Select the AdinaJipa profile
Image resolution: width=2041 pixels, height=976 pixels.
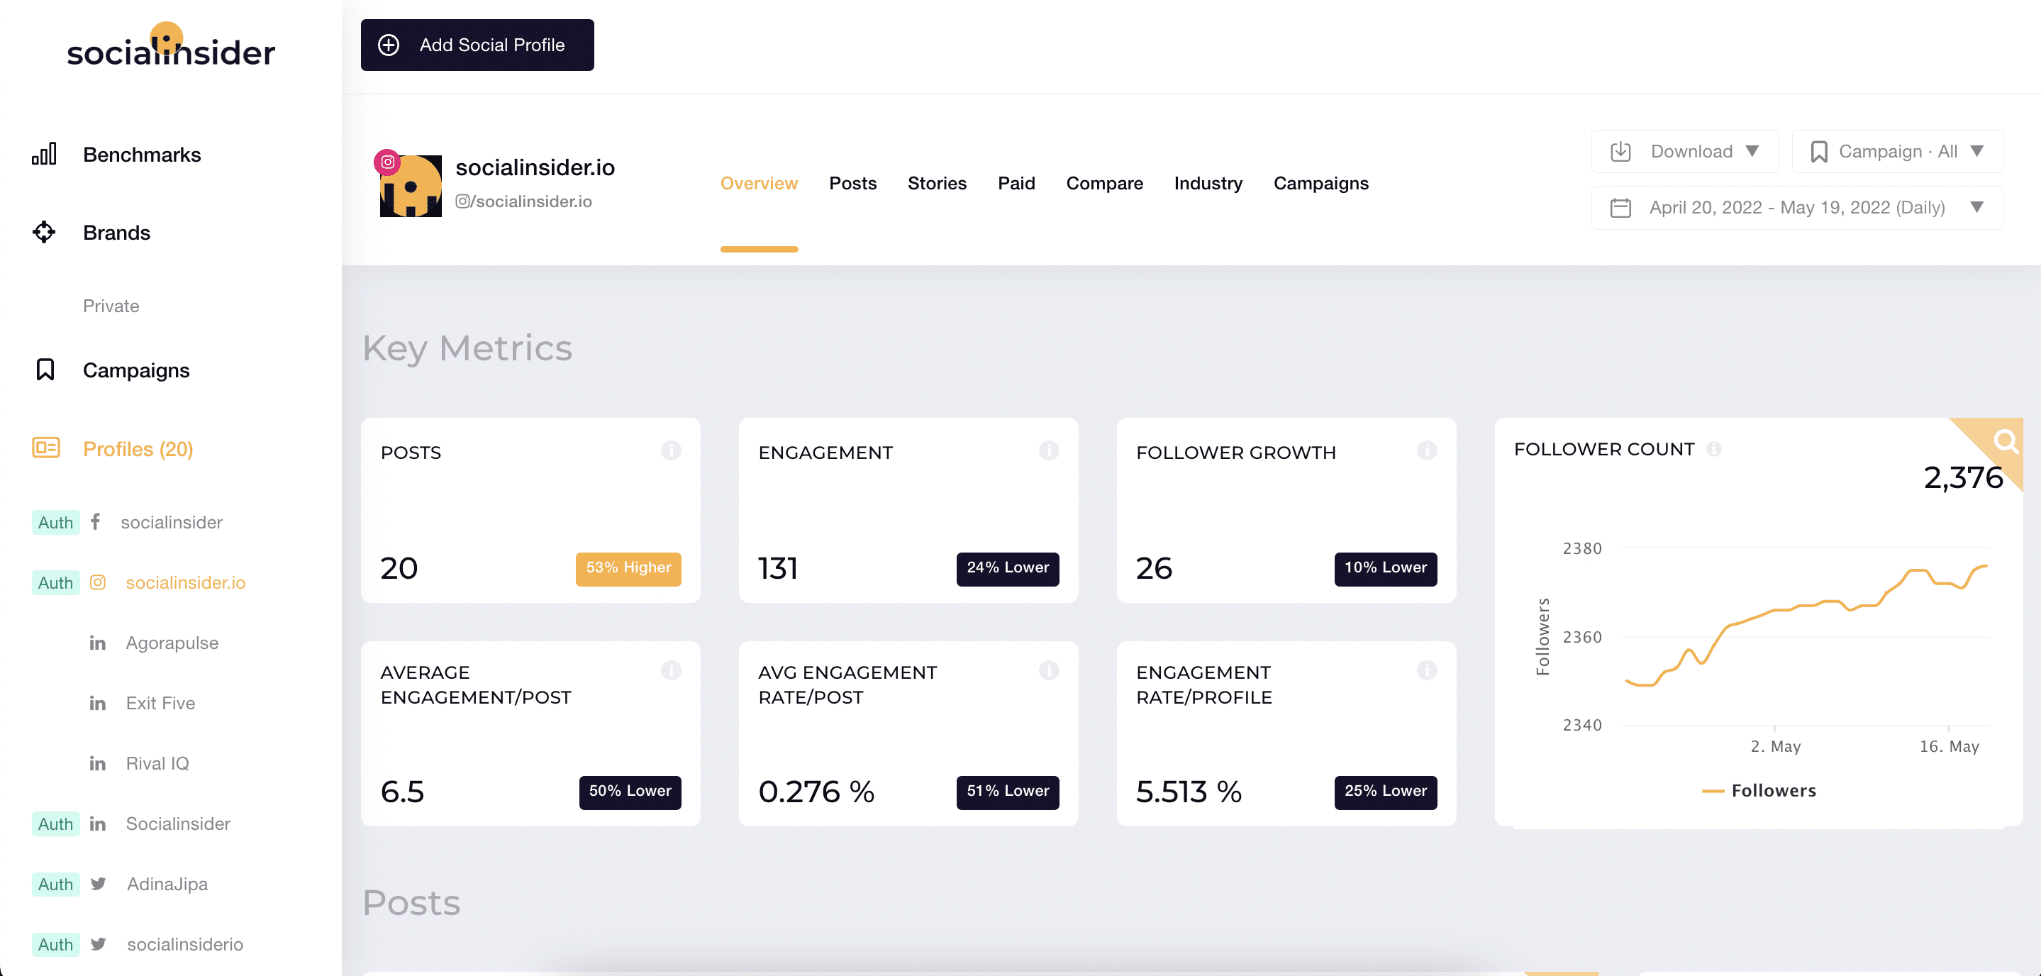click(167, 883)
